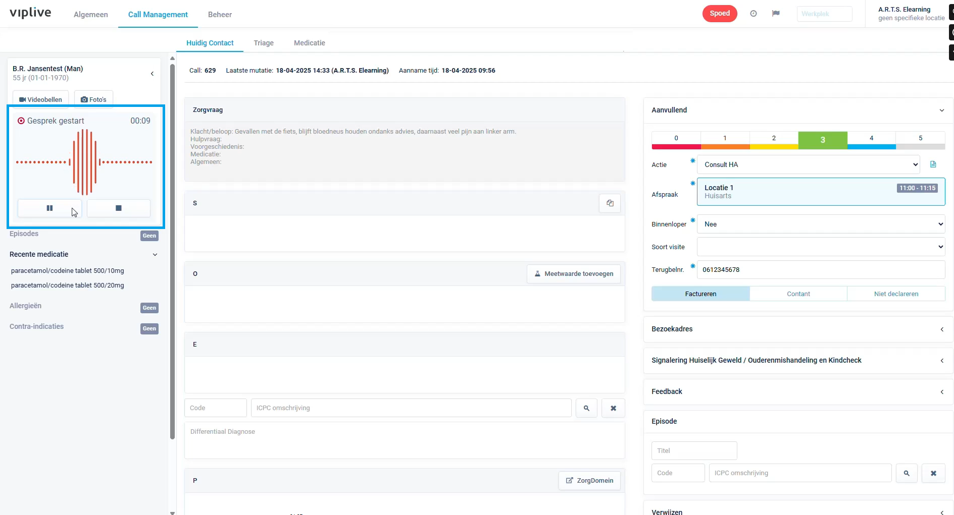The width and height of the screenshot is (954, 515).
Task: Expand the Bezoekadres panel
Action: coord(798,329)
